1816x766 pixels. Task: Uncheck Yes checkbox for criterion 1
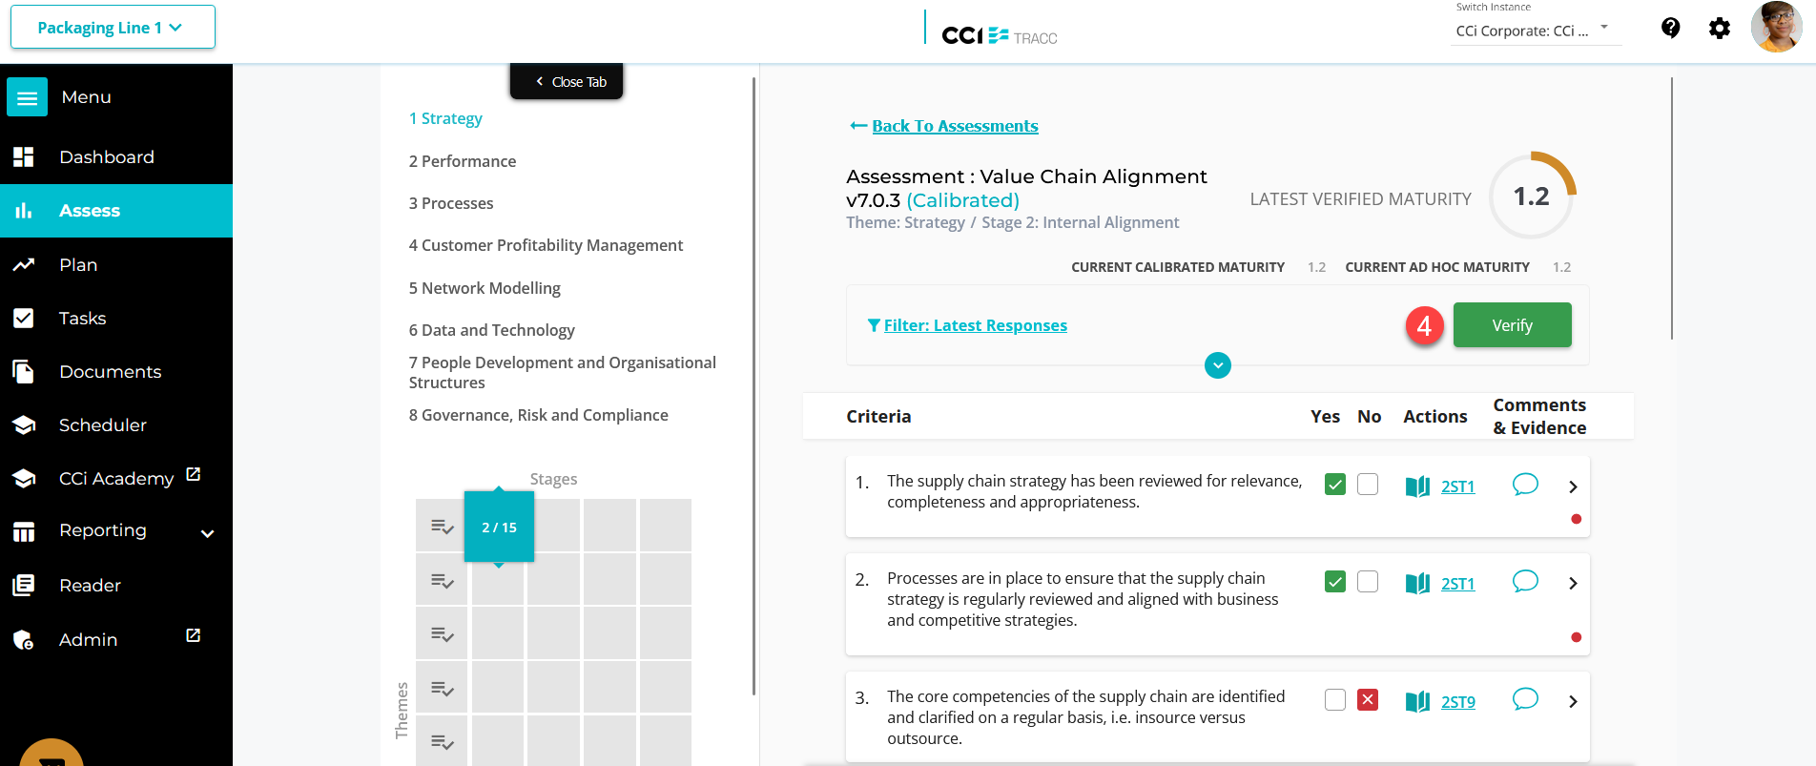pos(1335,485)
